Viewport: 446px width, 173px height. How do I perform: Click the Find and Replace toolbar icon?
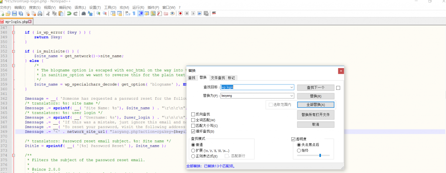[90, 14]
